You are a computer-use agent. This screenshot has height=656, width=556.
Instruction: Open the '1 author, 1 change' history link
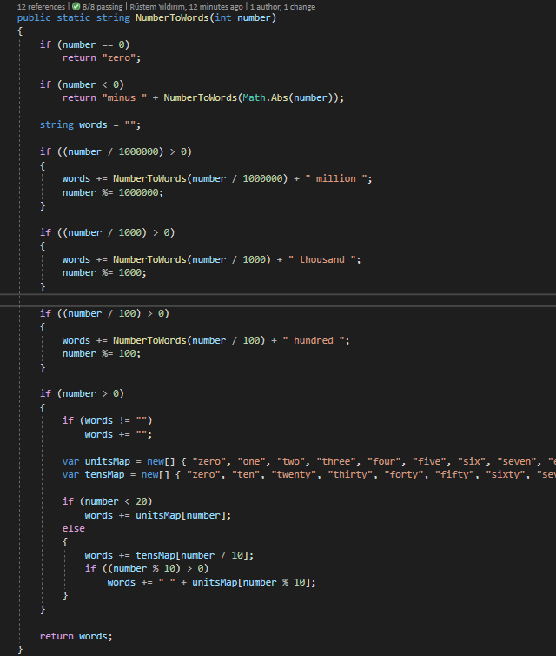[283, 7]
